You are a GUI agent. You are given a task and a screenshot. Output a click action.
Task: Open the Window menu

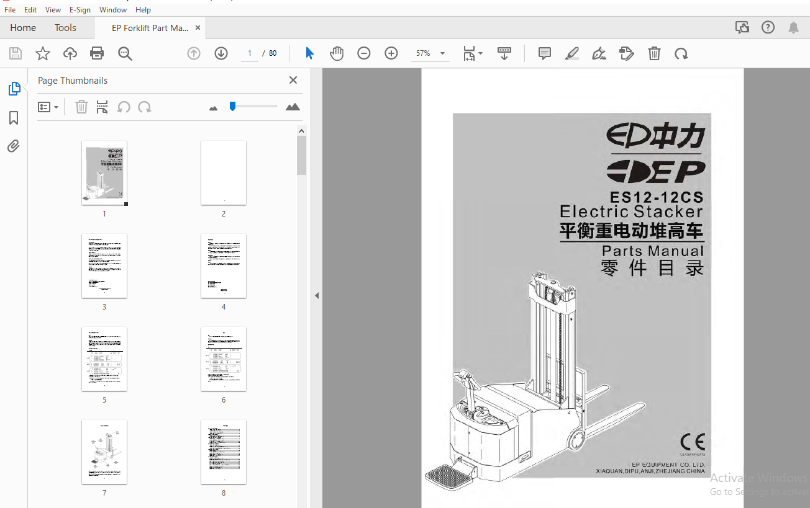(x=113, y=10)
